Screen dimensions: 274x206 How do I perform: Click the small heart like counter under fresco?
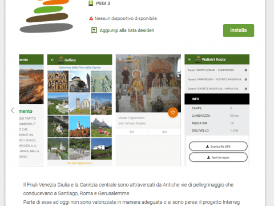tap(132, 132)
